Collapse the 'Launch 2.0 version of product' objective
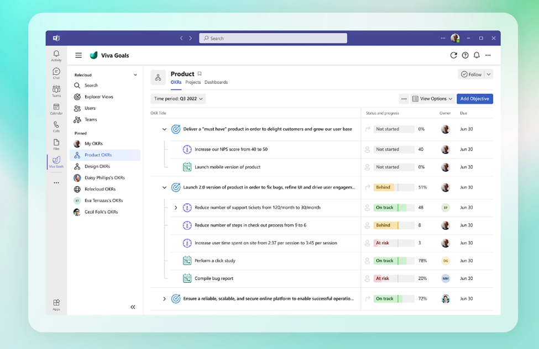539x349 pixels. [x=164, y=187]
